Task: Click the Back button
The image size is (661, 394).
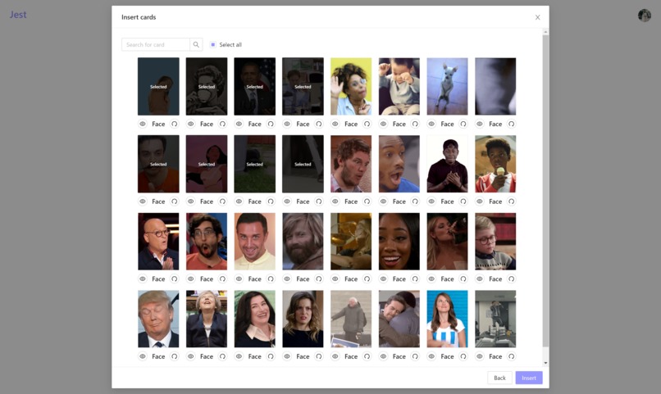Action: click(x=499, y=378)
